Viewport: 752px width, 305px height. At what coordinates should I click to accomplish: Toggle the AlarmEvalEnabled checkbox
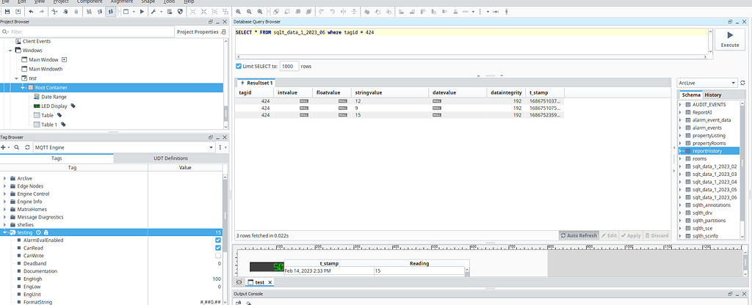[218, 240]
